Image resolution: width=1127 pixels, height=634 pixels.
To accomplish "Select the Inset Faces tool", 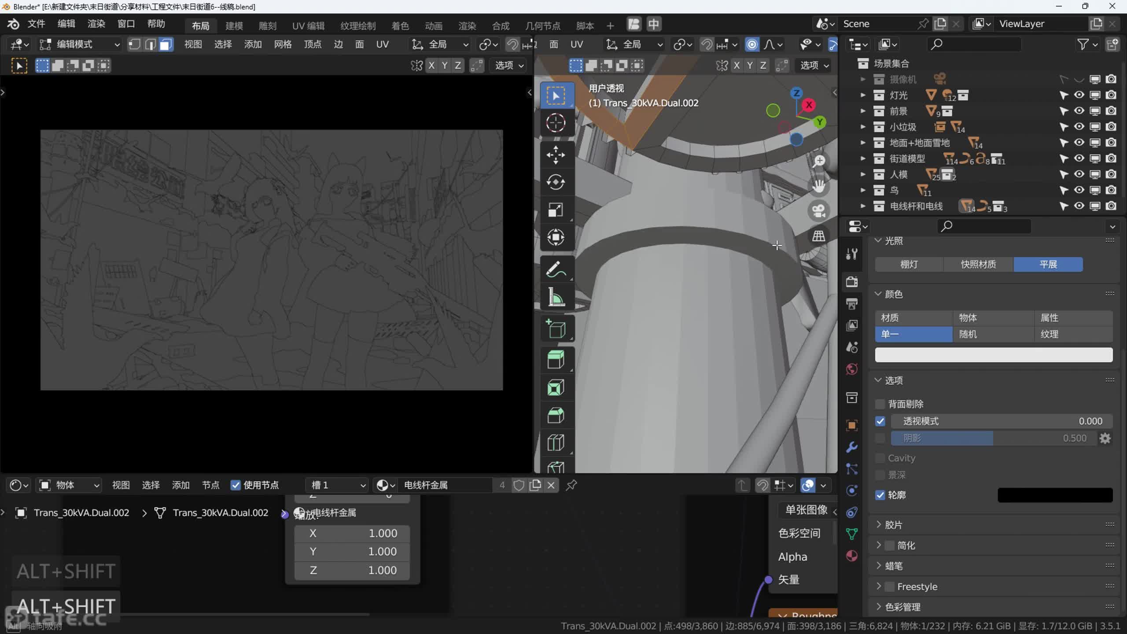I will coord(556,388).
